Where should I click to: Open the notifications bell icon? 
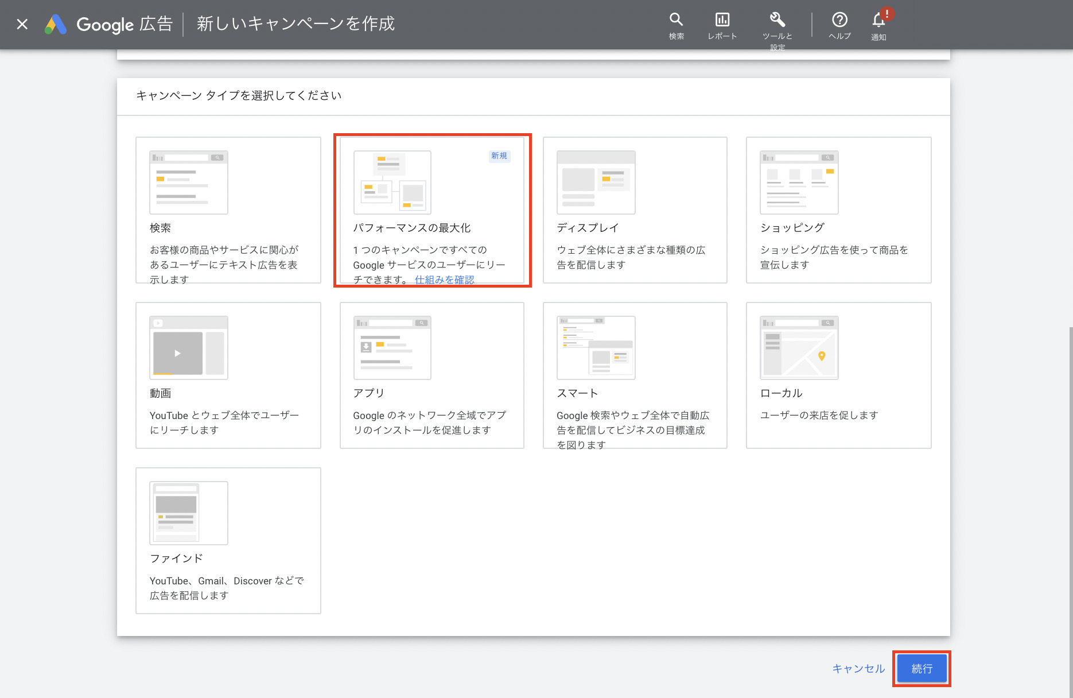coord(878,21)
